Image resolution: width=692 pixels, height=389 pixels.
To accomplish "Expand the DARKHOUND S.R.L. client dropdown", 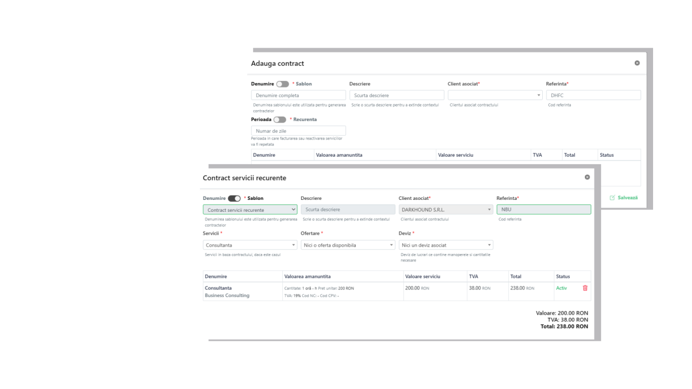I will [x=445, y=210].
